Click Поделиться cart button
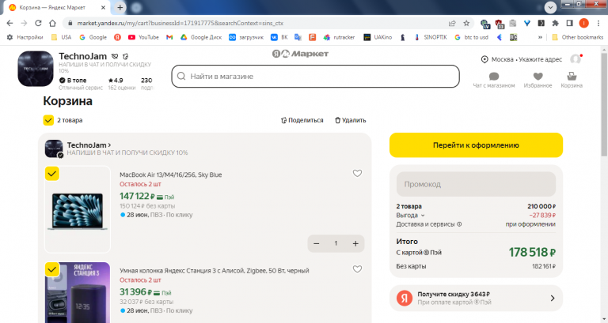608x323 pixels. click(302, 120)
